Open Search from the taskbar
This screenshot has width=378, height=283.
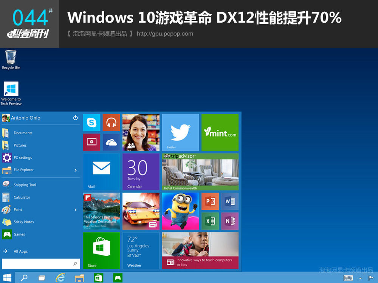tap(24, 278)
